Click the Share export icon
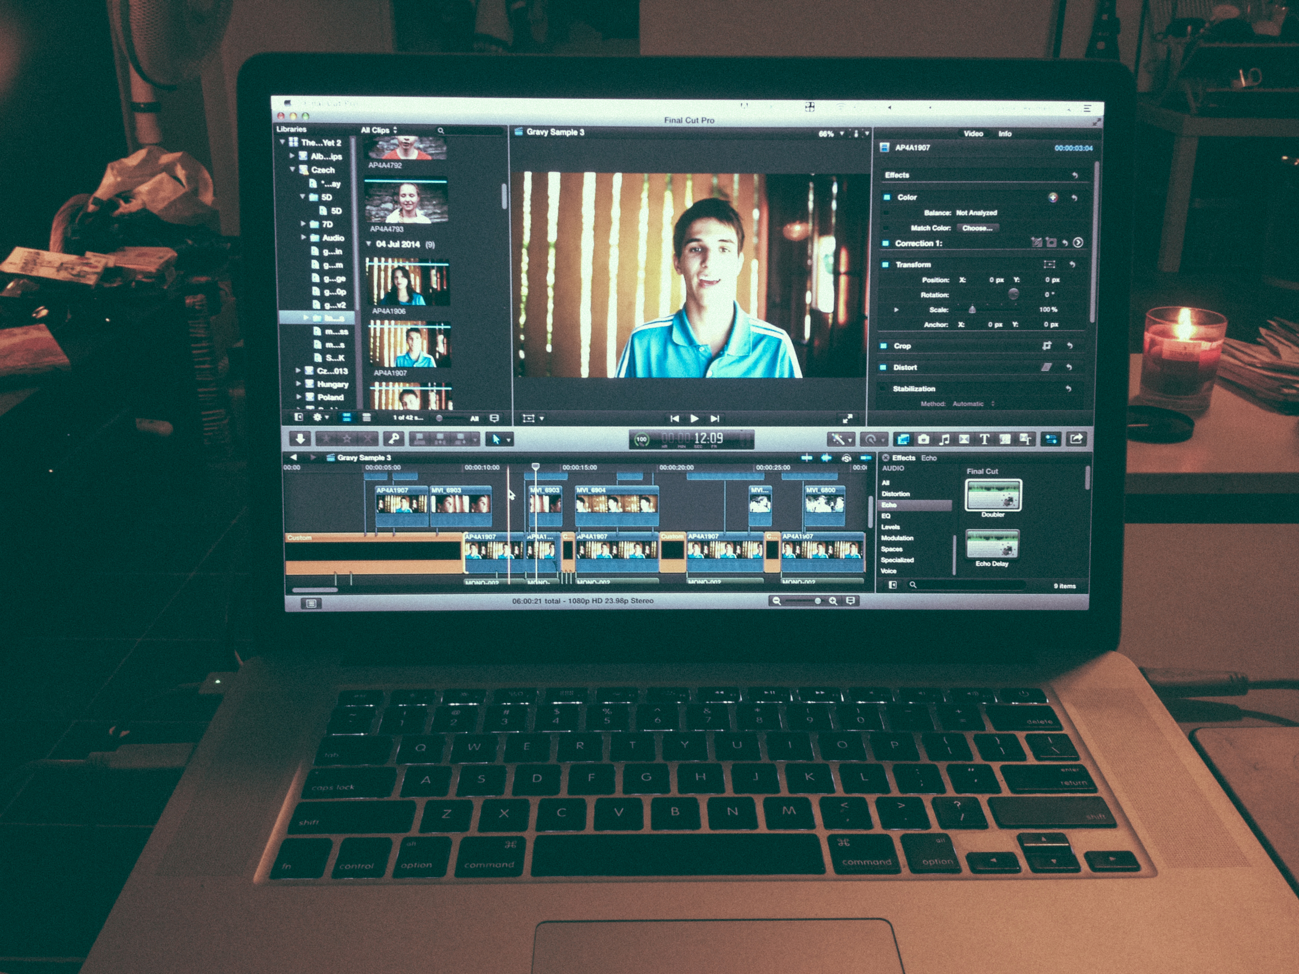The height and width of the screenshot is (974, 1299). point(1077,439)
